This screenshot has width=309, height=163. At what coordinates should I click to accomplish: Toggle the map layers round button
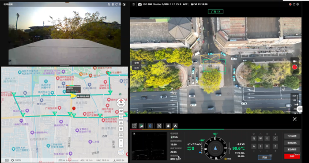click(121, 152)
